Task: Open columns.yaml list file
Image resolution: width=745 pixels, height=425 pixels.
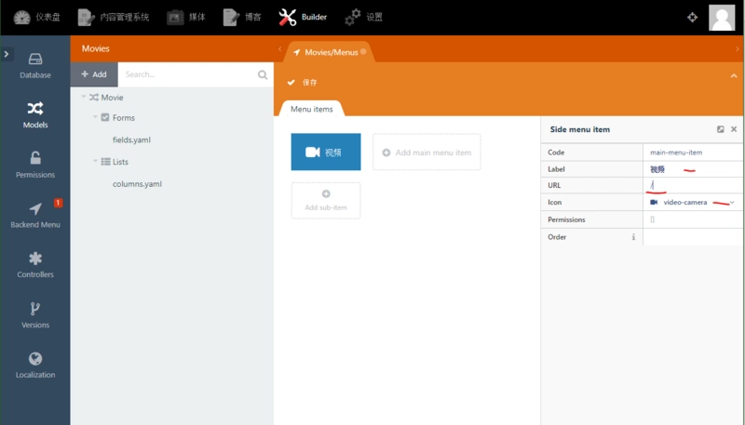Action: coord(137,184)
